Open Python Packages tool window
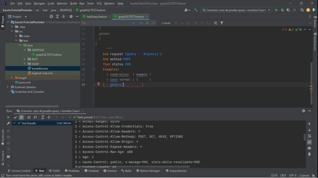Image resolution: width=318 pixels, height=178 pixels. pyautogui.click(x=148, y=171)
